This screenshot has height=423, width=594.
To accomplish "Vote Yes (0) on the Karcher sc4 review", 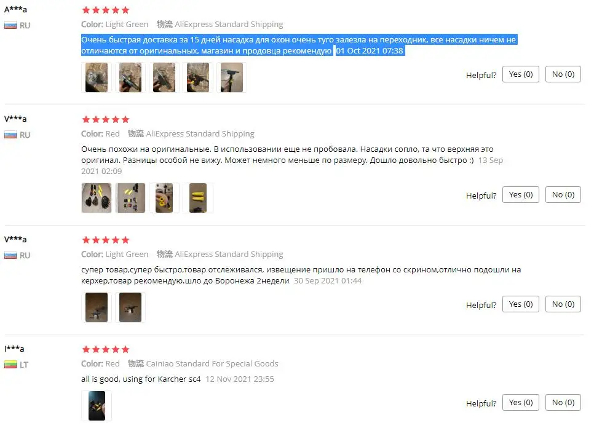I will tap(520, 402).
